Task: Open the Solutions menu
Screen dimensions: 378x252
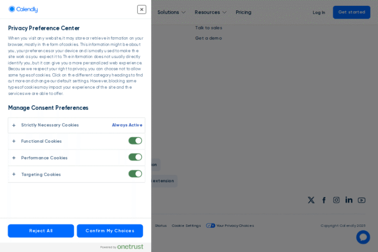Action: pyautogui.click(x=171, y=12)
